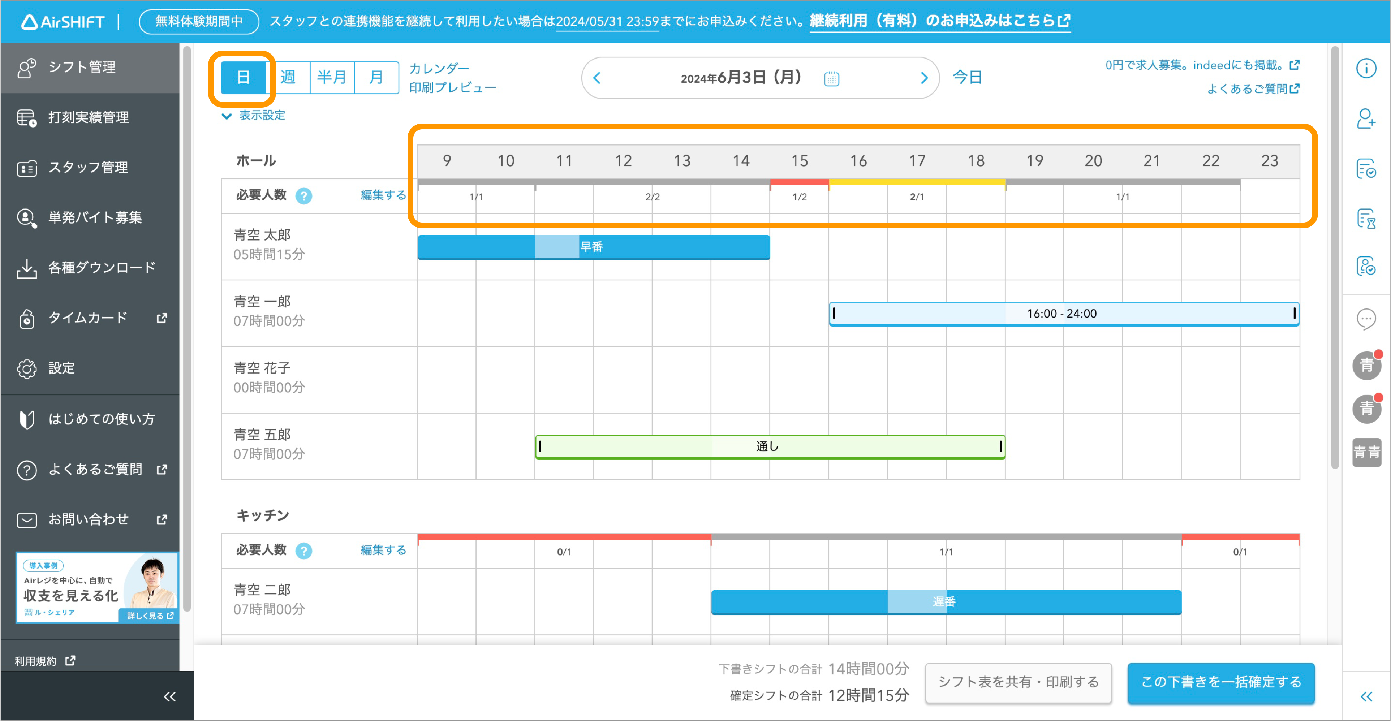Click help icon next to ホール 必要人数
The image size is (1391, 721).
(304, 196)
